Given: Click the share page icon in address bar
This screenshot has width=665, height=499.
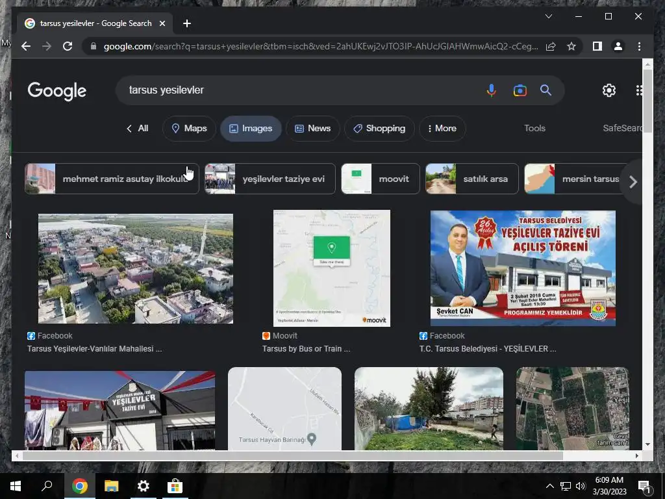Looking at the screenshot, I should pos(551,46).
